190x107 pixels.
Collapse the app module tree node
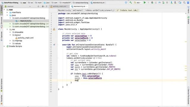pos(4,10)
